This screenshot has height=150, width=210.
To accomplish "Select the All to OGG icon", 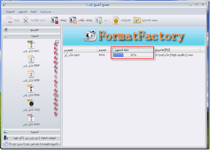I will click(31, 103).
